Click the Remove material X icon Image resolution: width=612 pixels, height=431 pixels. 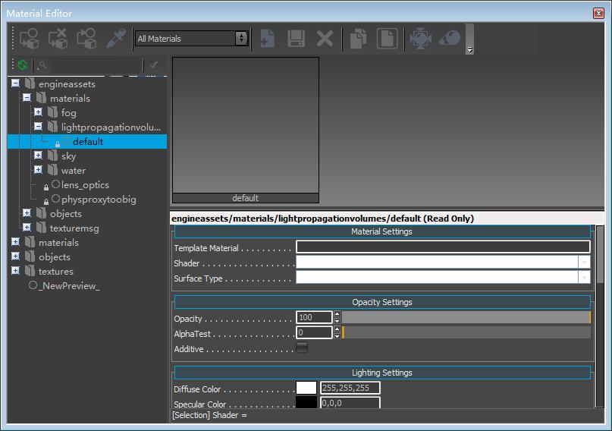(325, 38)
